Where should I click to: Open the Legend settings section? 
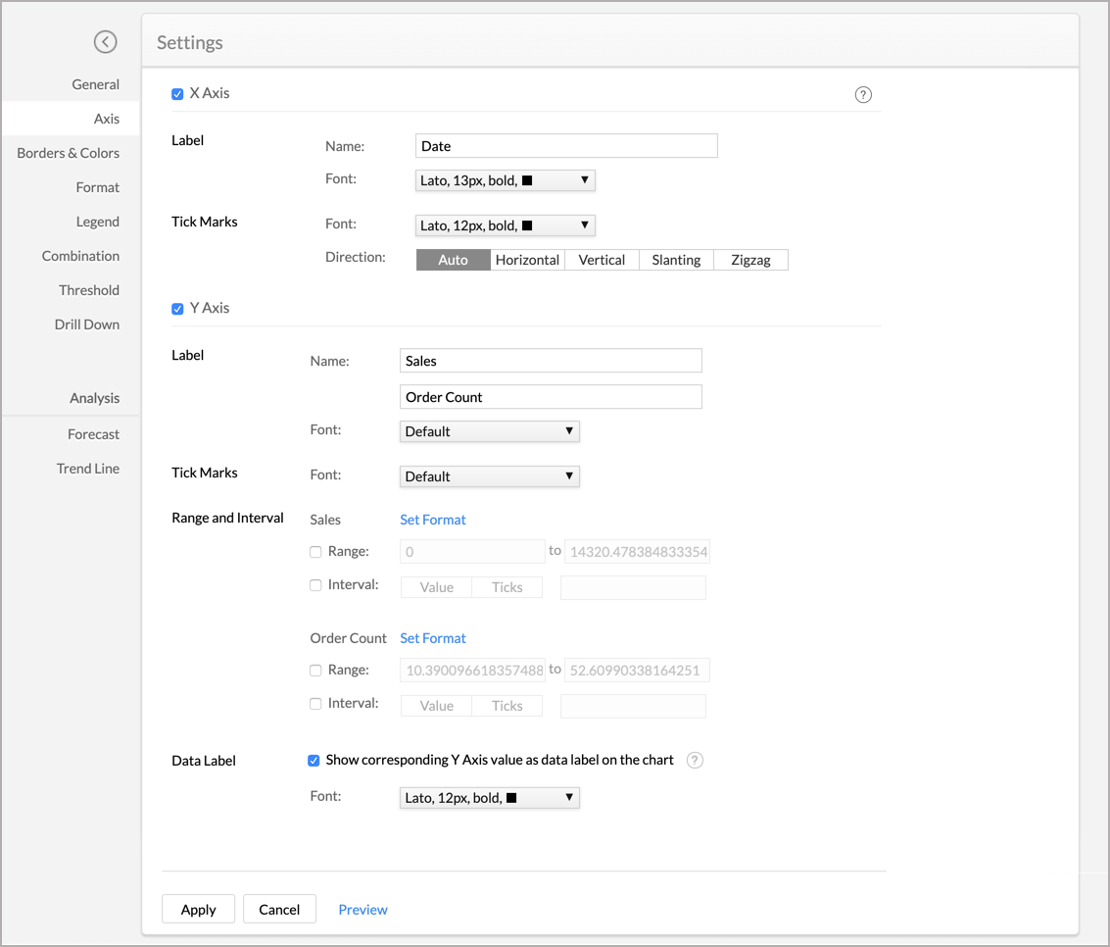97,221
